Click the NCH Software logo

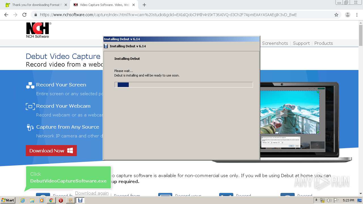39,30
